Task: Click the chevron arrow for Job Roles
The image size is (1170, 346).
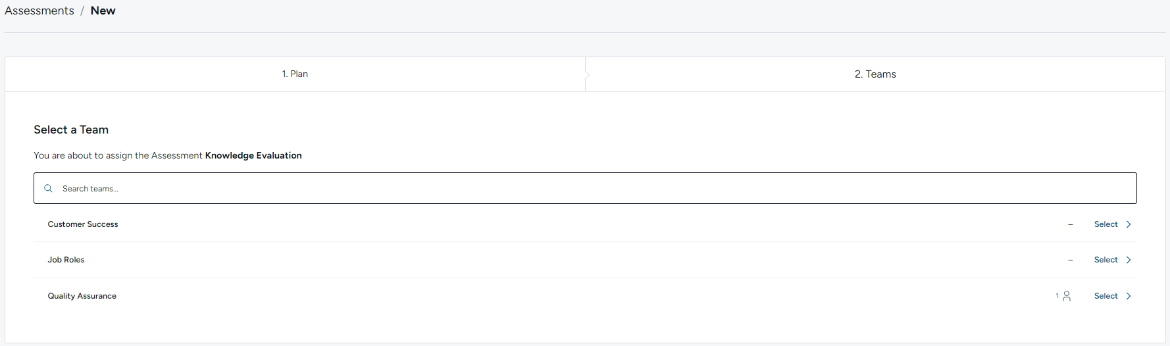Action: [x=1129, y=260]
